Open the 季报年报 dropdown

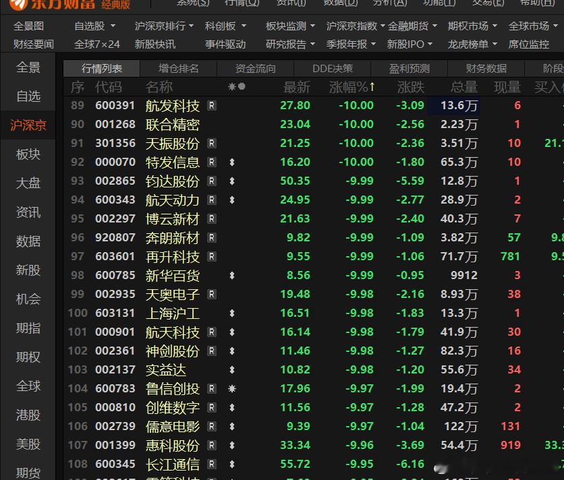pyautogui.click(x=351, y=44)
